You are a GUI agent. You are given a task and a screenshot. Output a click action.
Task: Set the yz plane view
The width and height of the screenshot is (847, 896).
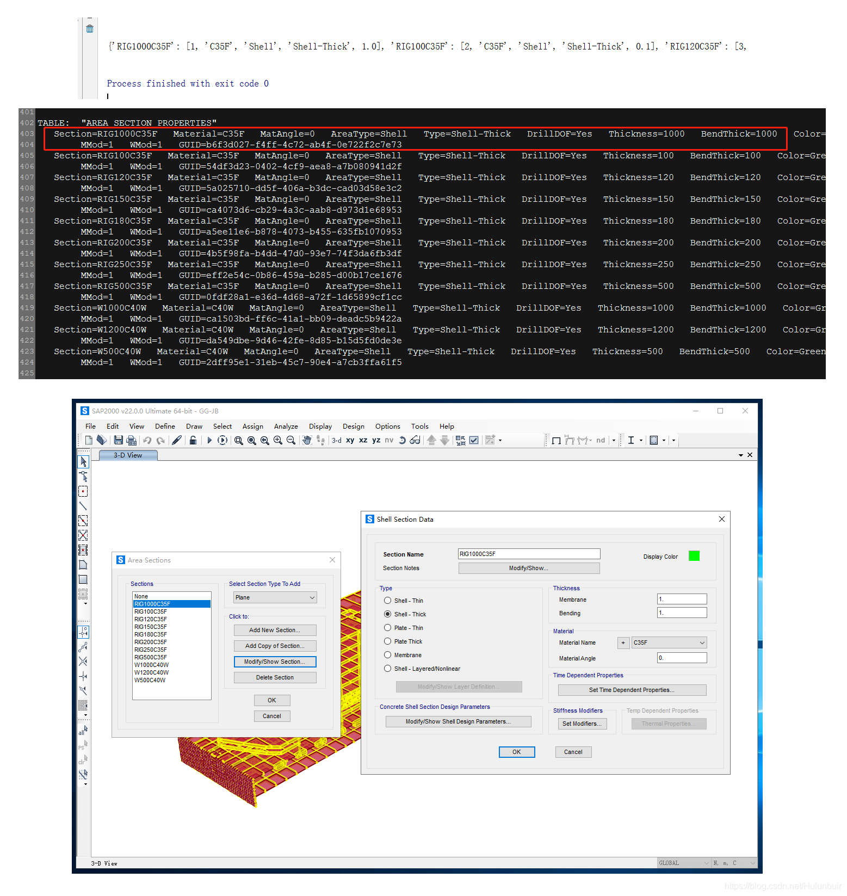[376, 440]
